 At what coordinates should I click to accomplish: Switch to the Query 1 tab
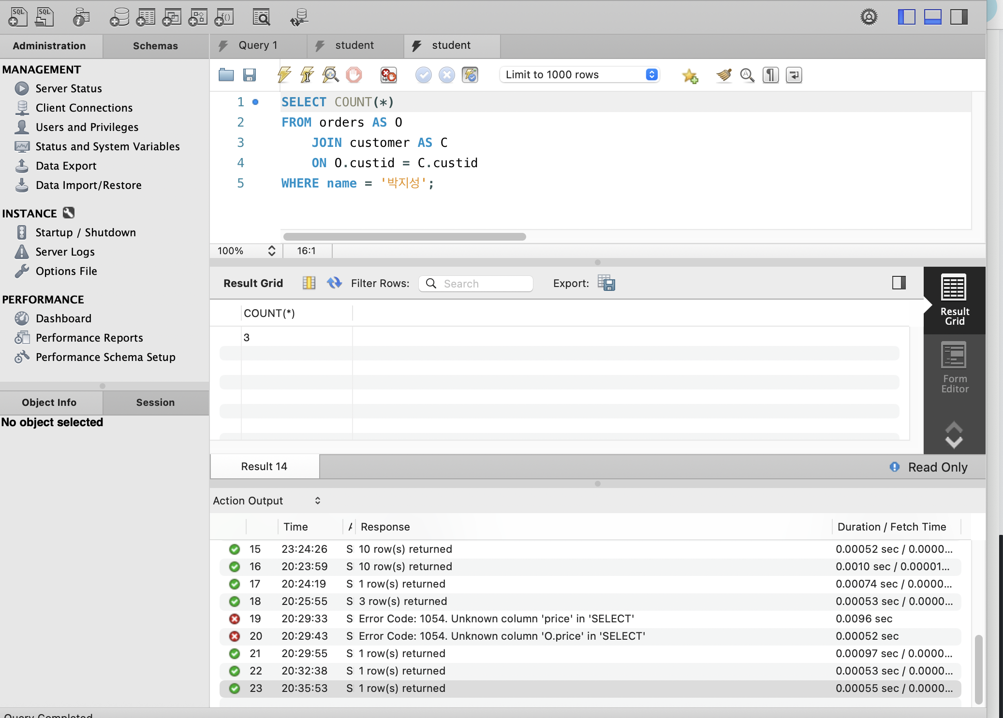coord(257,45)
